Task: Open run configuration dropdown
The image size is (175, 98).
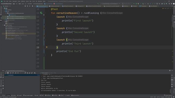Action: (x=110, y=4)
